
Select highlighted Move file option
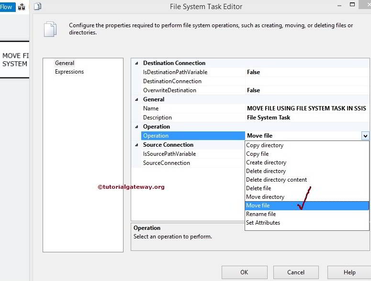(307, 205)
